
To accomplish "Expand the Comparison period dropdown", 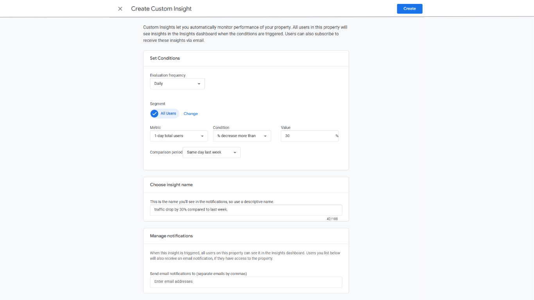I will pyautogui.click(x=211, y=152).
